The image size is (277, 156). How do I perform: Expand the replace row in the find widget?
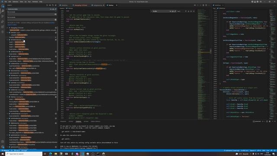click(x=151, y=11)
